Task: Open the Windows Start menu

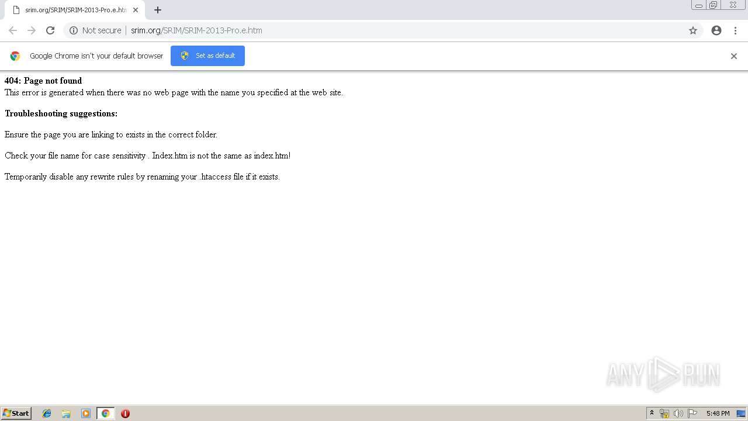Action: (x=16, y=413)
